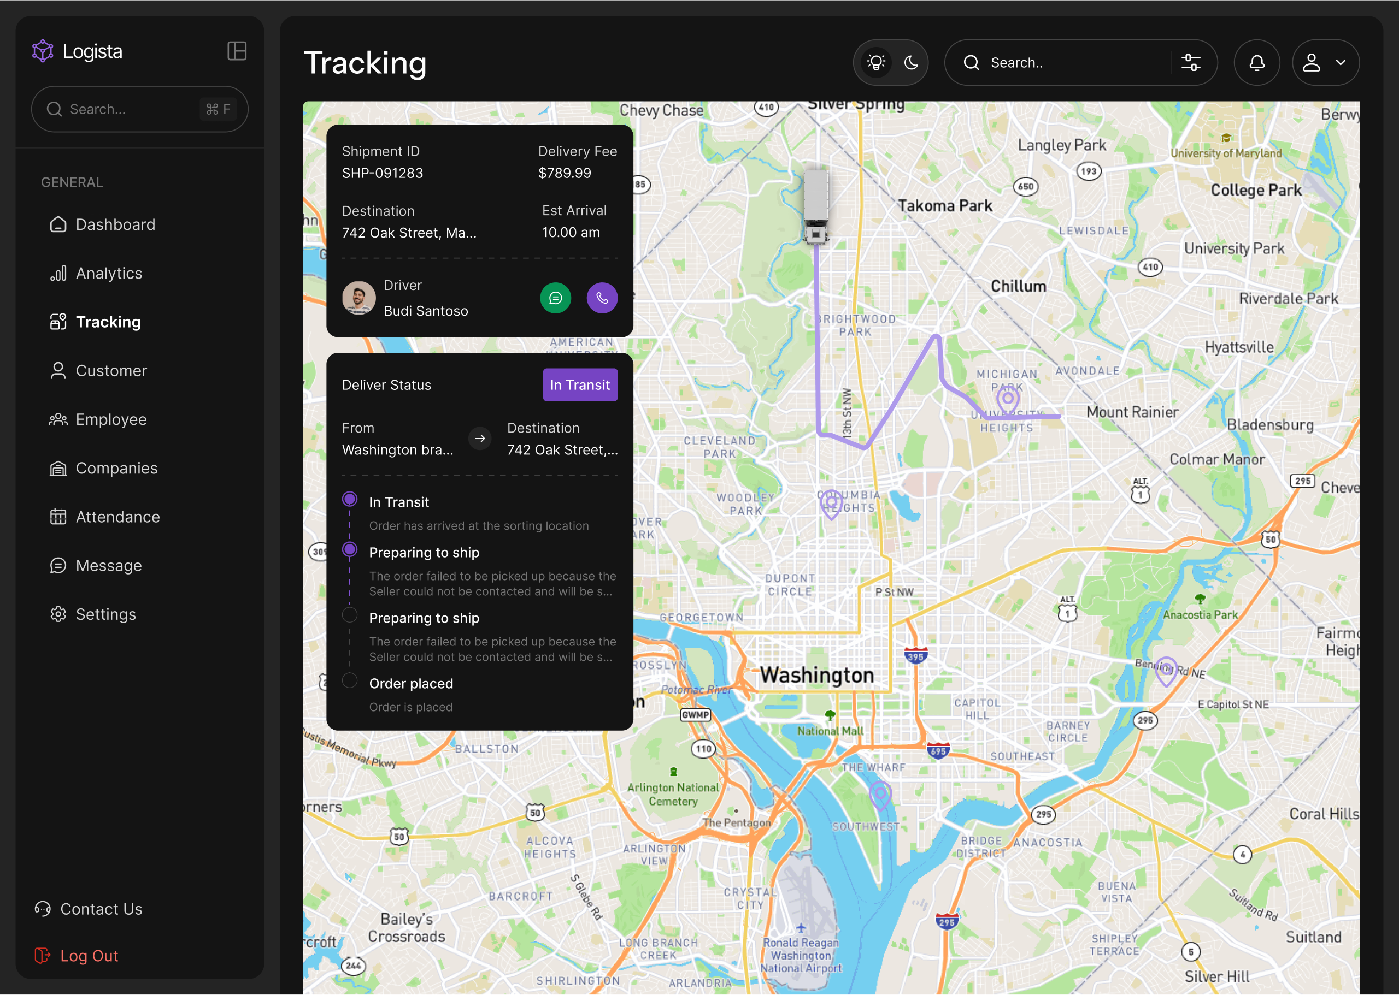Click the map pin near Benning Rd NE
This screenshot has width=1399, height=995.
(1166, 672)
